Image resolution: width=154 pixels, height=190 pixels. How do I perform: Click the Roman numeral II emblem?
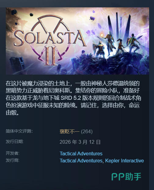coord(50,56)
